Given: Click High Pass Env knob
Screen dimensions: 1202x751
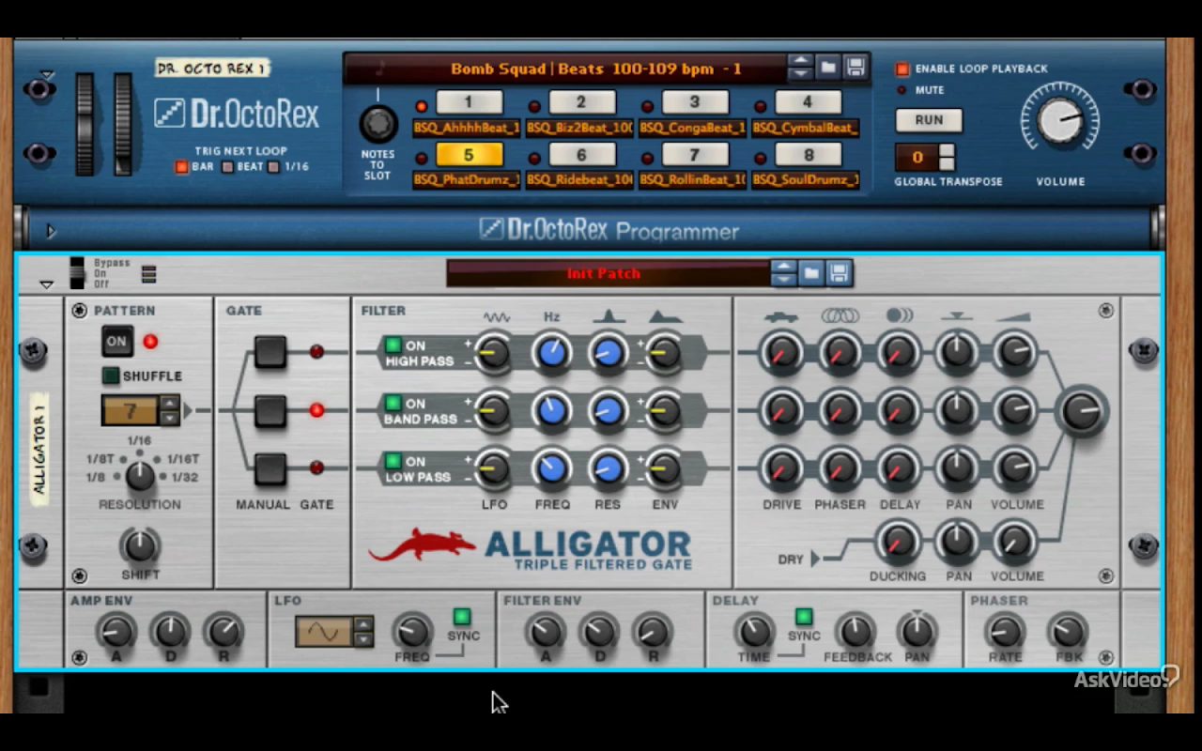Looking at the screenshot, I should pos(664,353).
